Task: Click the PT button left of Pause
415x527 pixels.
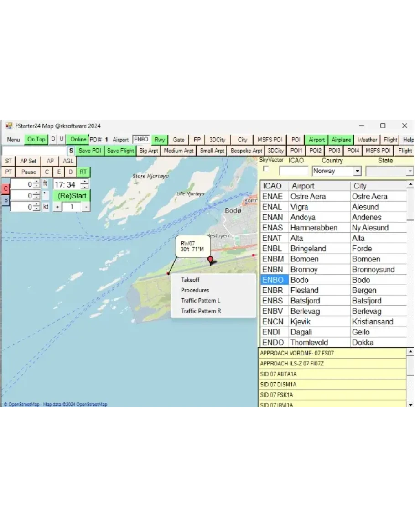Action: pos(8,172)
